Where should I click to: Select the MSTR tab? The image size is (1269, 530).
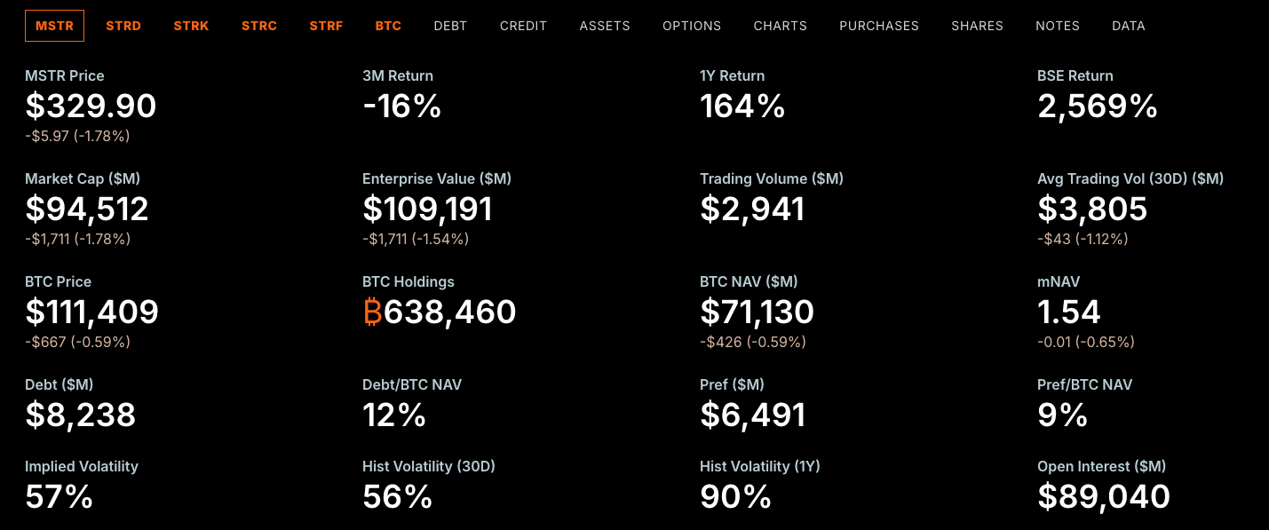point(55,26)
